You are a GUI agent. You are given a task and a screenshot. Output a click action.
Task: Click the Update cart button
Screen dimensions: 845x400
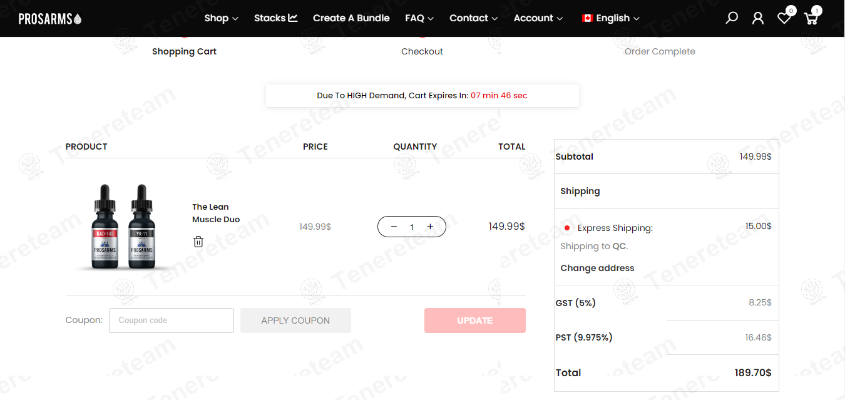(x=474, y=321)
